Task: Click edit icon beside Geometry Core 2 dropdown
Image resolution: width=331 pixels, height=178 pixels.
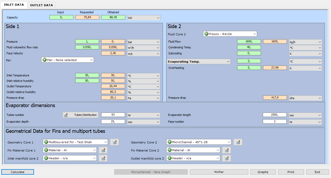Action: [x=238, y=142]
